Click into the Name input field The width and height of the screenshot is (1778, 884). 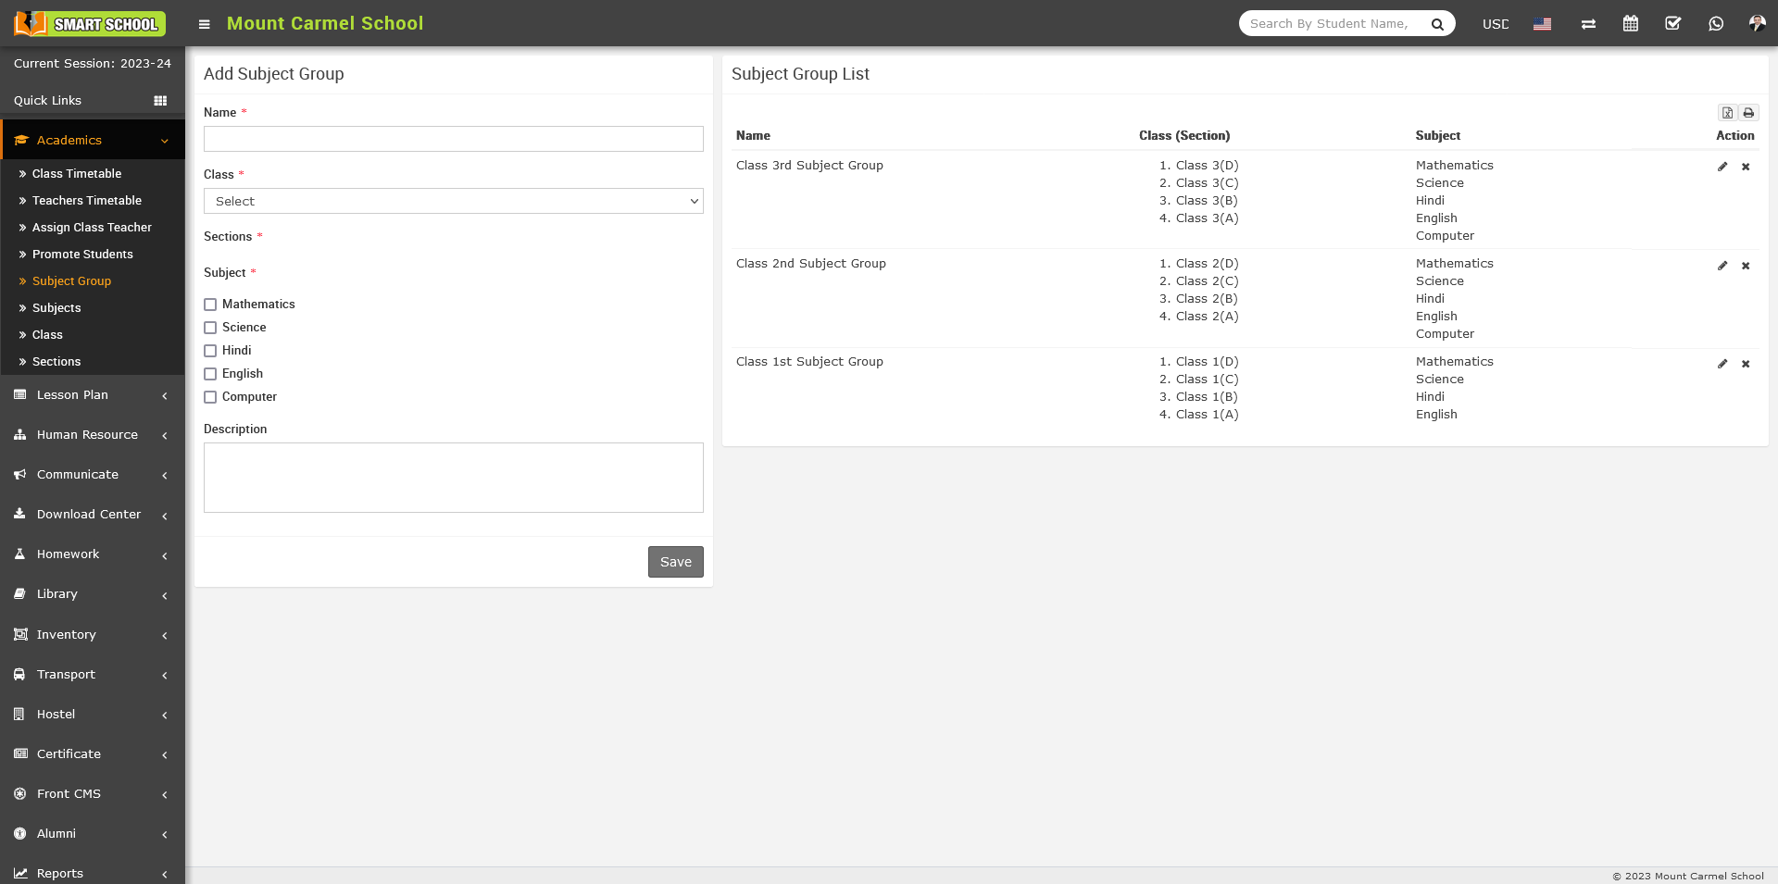point(453,139)
